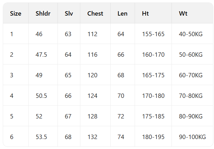Select the 155-165 height range cell
The width and height of the screenshot is (214, 149).
tap(153, 34)
